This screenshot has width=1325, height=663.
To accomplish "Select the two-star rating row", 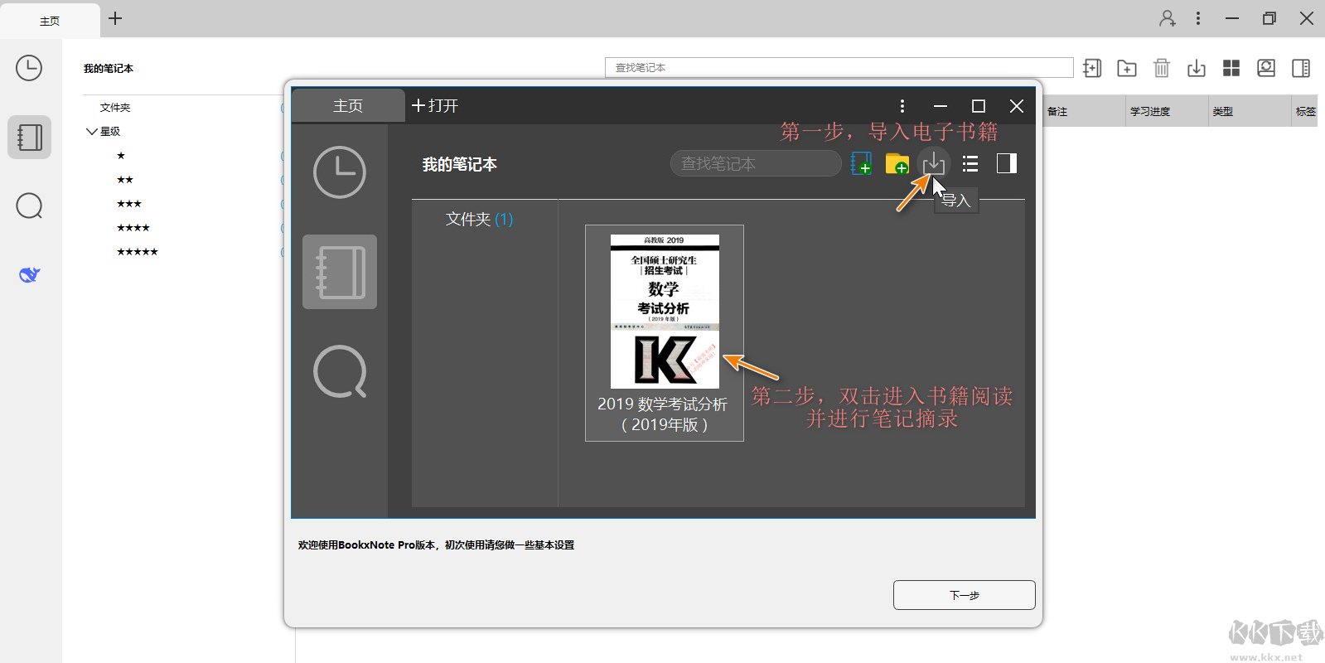I will 125,179.
